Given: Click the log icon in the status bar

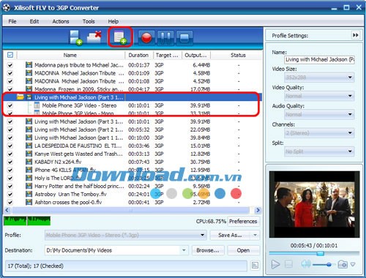Looking at the screenshot, I should point(255,266).
